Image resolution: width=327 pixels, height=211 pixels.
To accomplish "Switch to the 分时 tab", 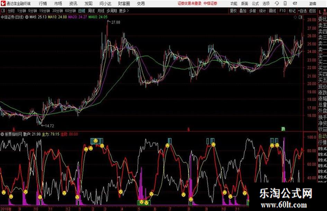I will [x=11, y=11].
